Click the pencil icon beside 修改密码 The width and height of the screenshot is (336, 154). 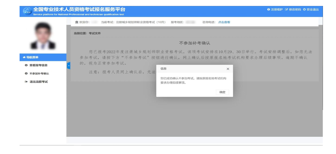286,9
